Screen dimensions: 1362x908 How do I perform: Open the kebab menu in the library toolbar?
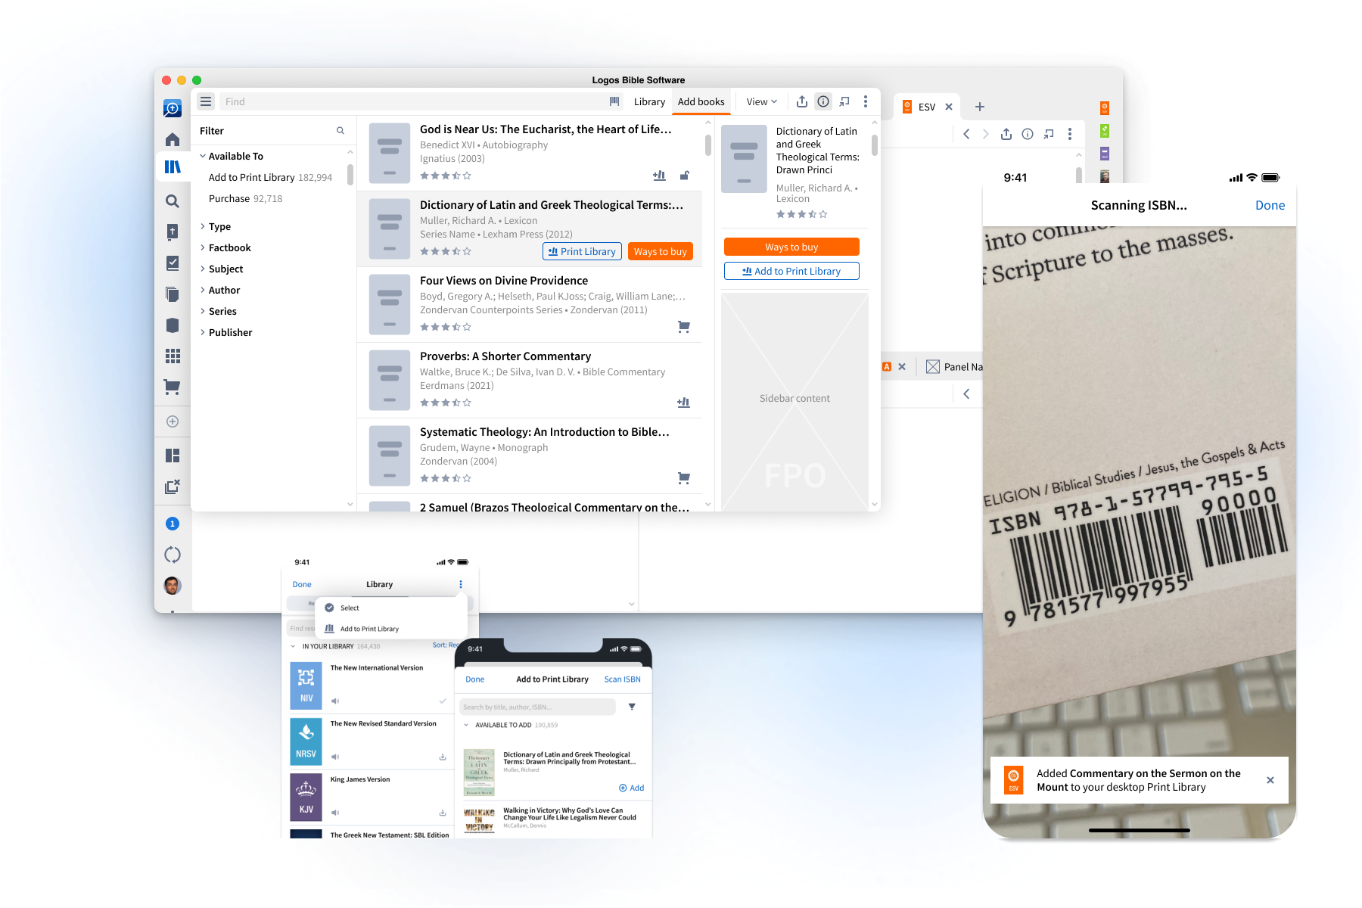coord(866,101)
